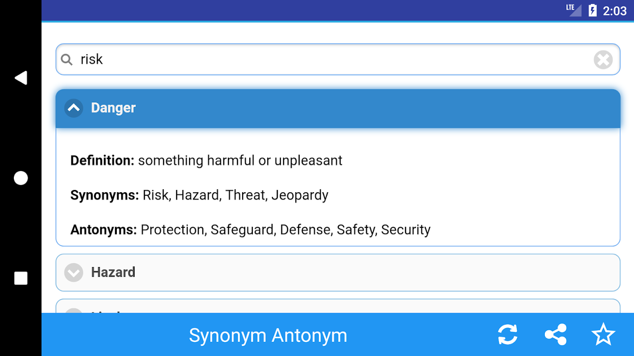The height and width of the screenshot is (356, 634).
Task: Tap the Synonym Antonym title
Action: 268,336
